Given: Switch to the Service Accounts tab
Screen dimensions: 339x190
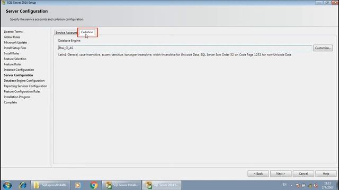Looking at the screenshot, I should tap(66, 33).
